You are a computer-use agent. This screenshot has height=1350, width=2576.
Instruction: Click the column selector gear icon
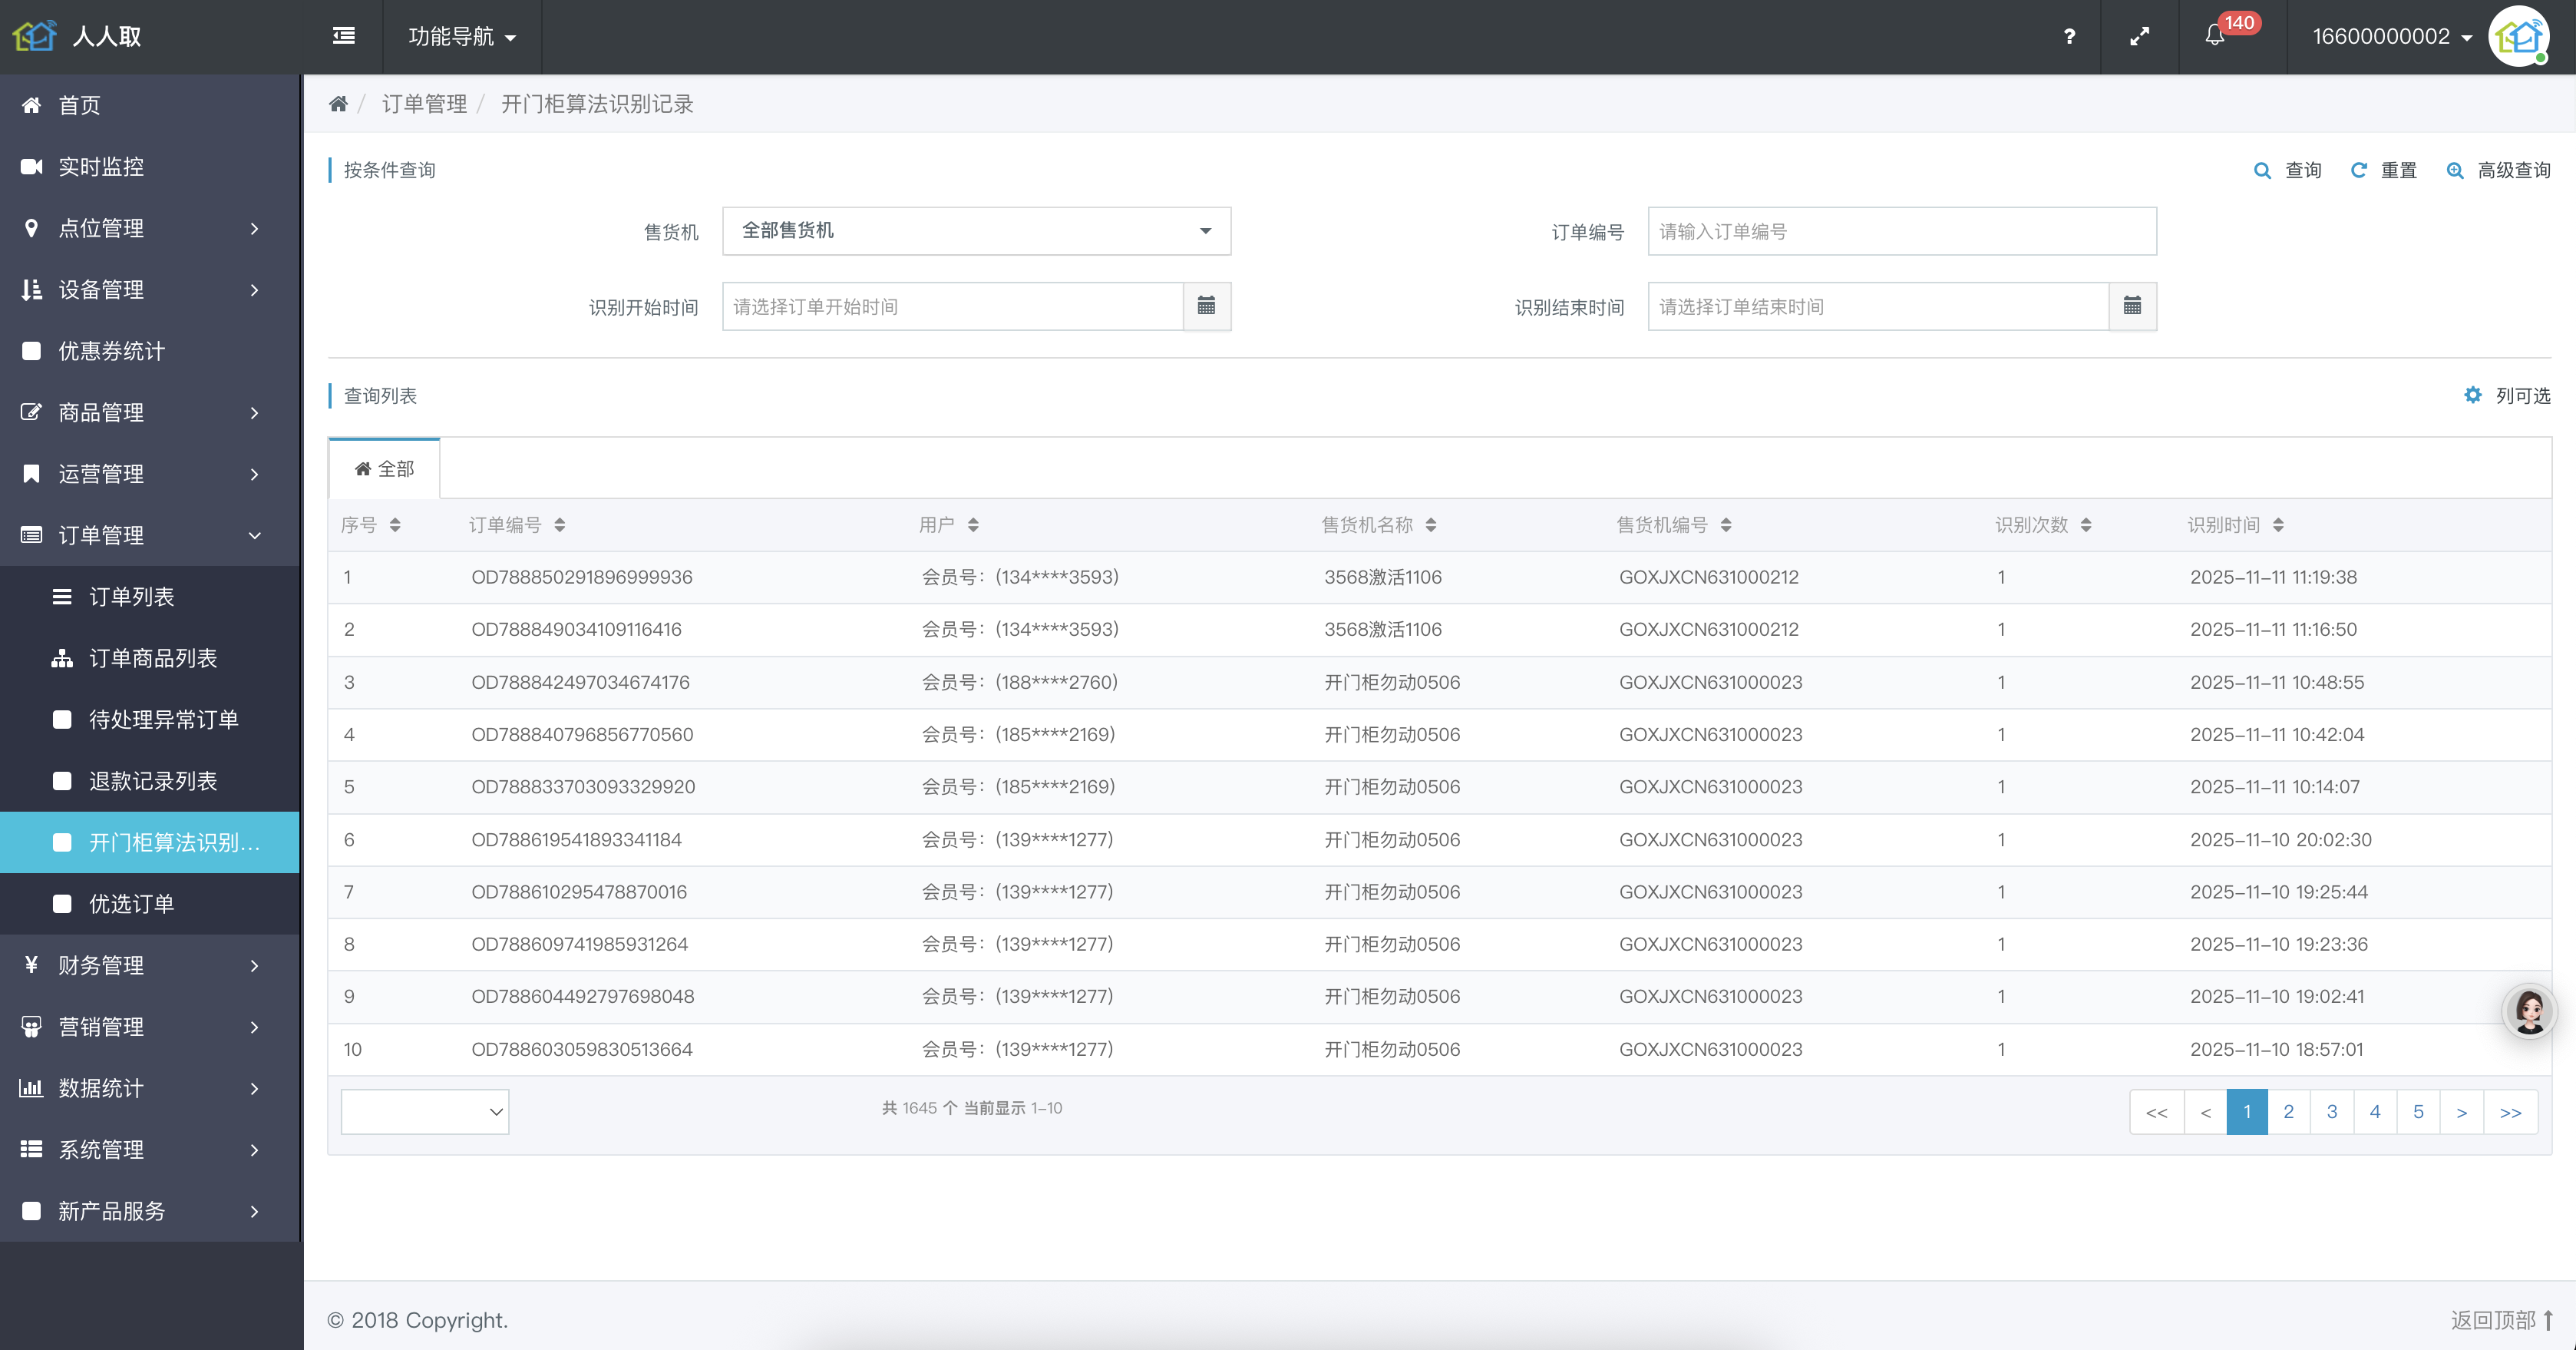[2473, 395]
